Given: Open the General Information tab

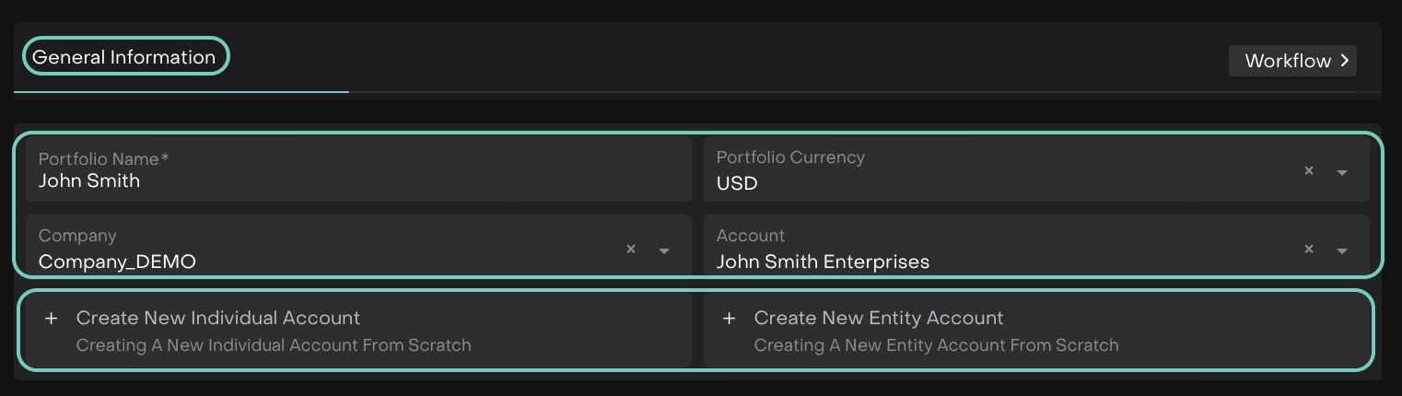Looking at the screenshot, I should pyautogui.click(x=124, y=57).
